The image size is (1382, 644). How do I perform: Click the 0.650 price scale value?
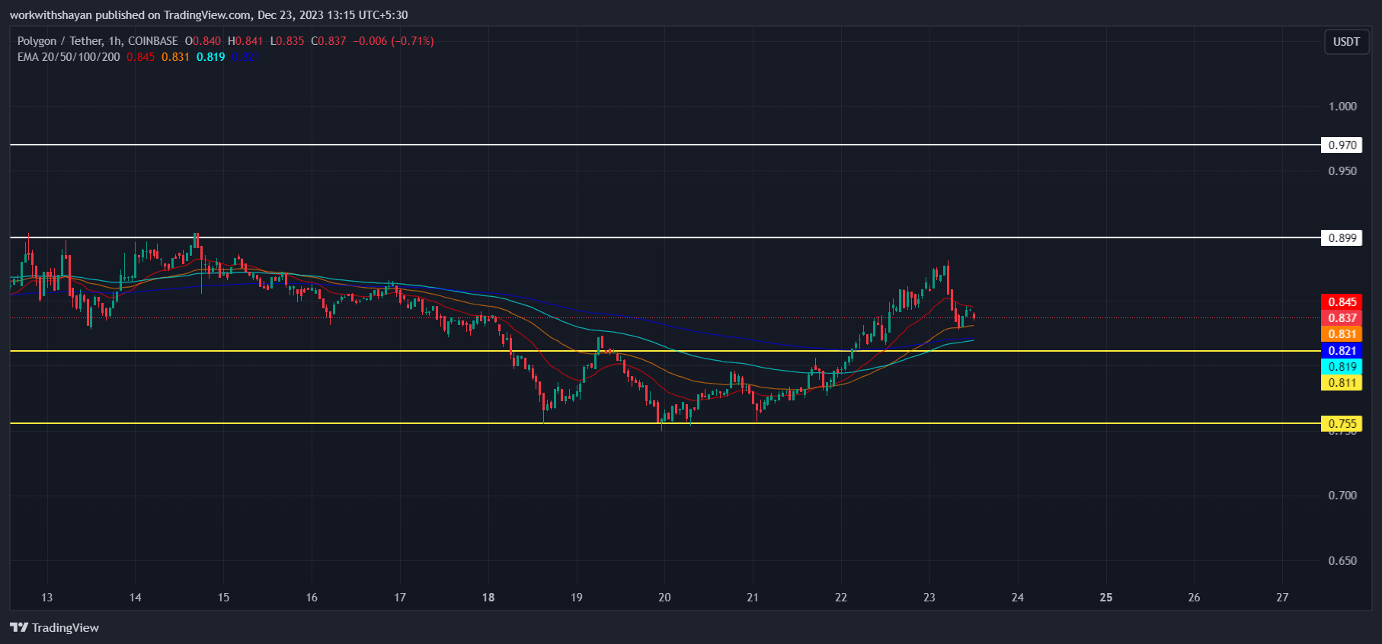[1342, 560]
